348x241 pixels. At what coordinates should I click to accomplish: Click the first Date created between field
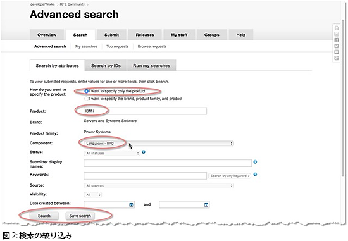[109, 204]
